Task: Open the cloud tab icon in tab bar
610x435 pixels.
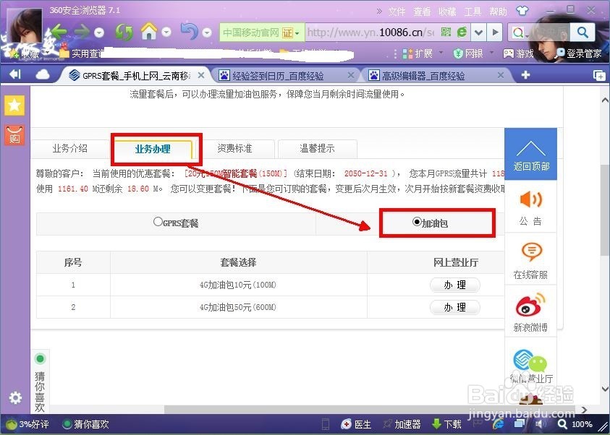Action: [43, 74]
